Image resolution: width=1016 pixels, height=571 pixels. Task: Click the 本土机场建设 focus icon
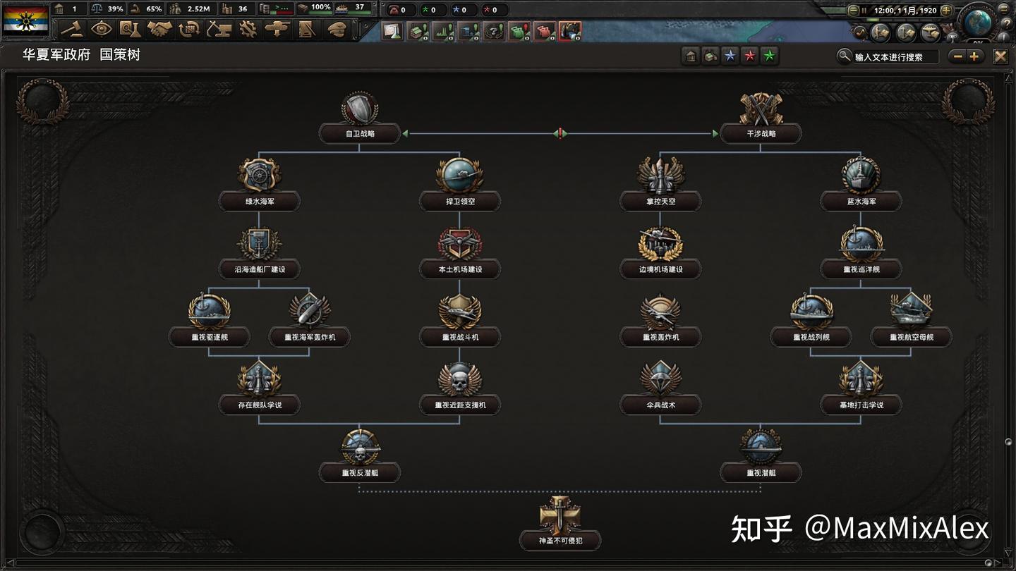tap(460, 243)
